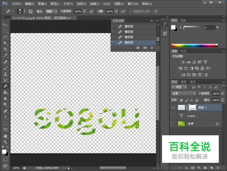227x171 pixels.
Task: Click the foreground color swatch in toolbox
Action: (4, 152)
